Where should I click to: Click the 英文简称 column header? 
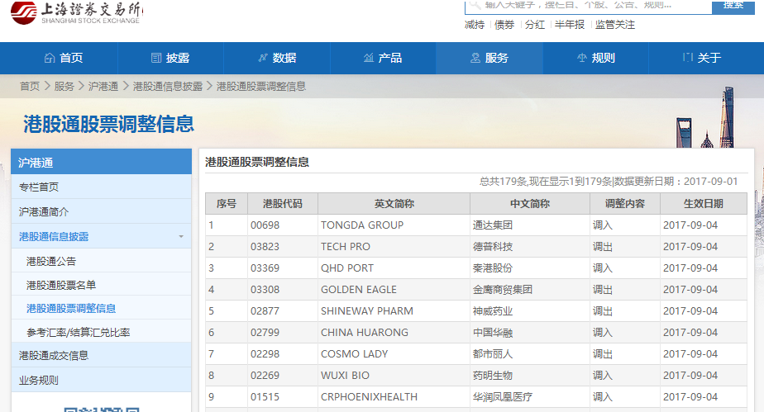pyautogui.click(x=394, y=204)
